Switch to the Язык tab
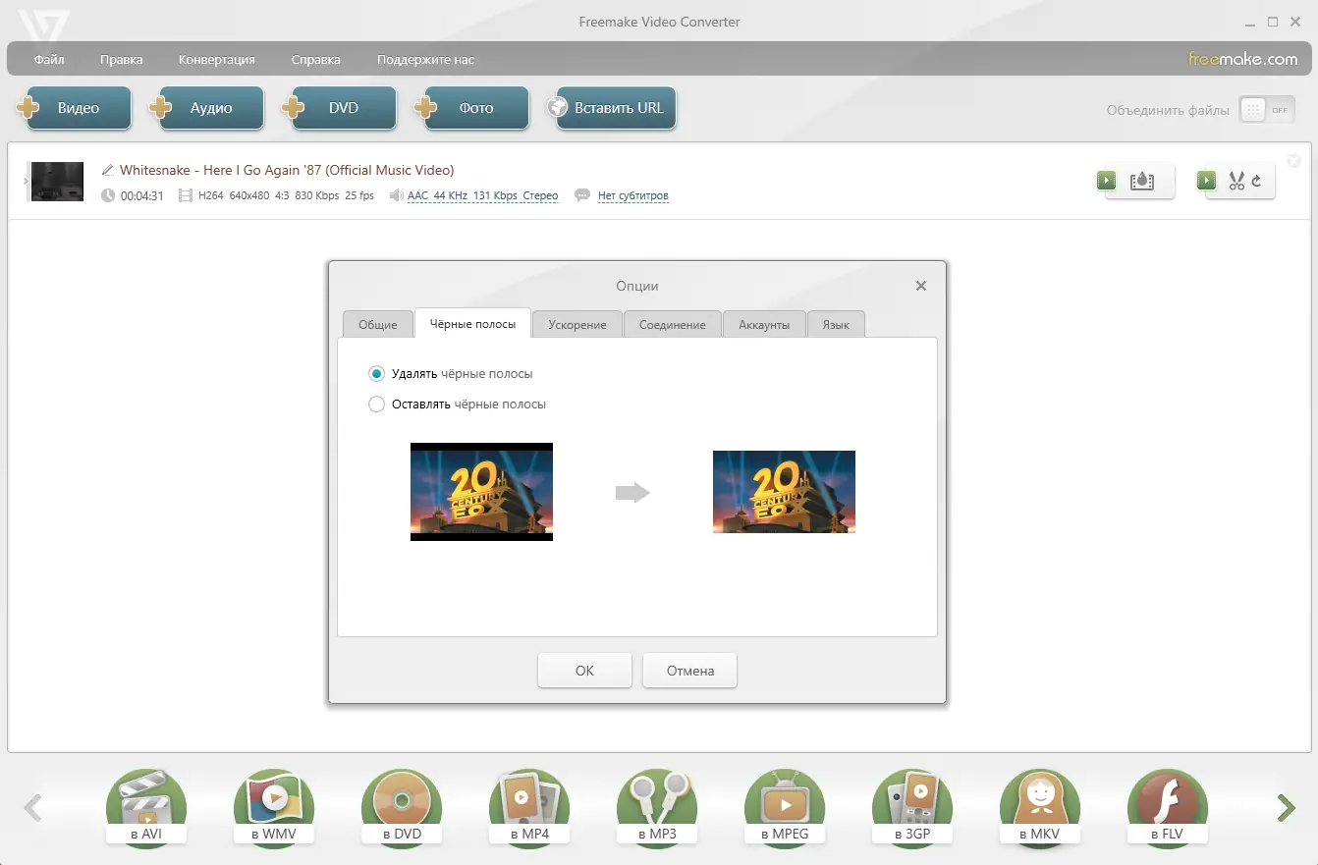The width and height of the screenshot is (1318, 865). pos(836,324)
